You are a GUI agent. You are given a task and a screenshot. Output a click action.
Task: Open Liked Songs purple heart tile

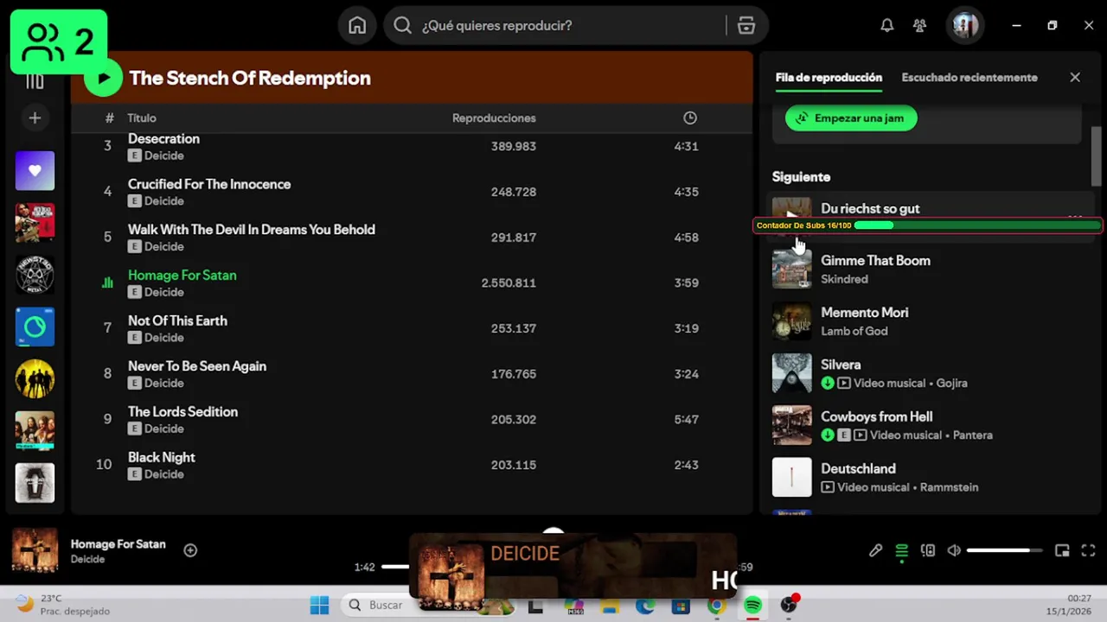(35, 170)
